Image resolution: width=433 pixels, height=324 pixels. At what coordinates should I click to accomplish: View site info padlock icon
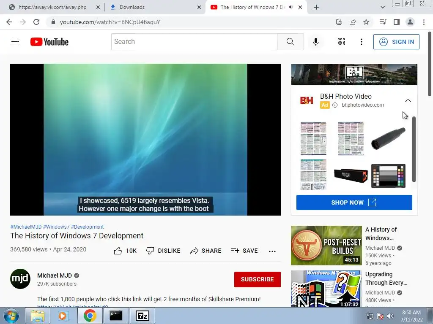53,22
